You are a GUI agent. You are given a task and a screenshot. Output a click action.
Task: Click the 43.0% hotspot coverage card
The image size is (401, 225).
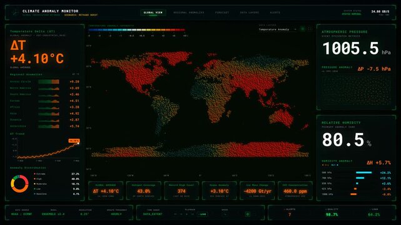(x=144, y=191)
